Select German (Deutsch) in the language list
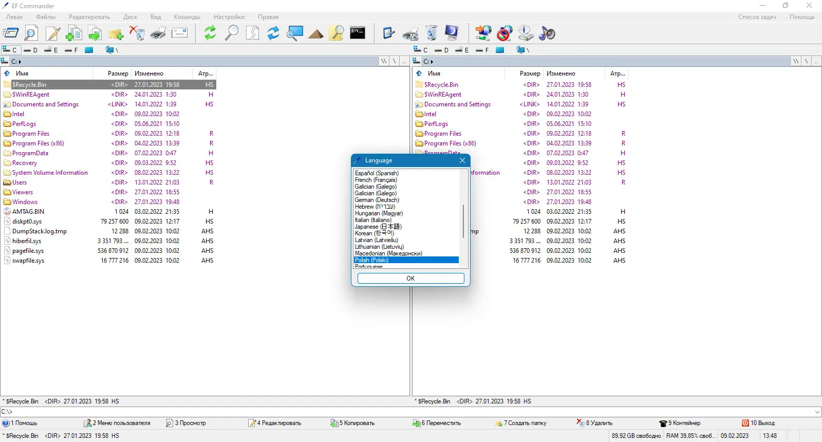Screen dimensions: 822x442 point(377,200)
